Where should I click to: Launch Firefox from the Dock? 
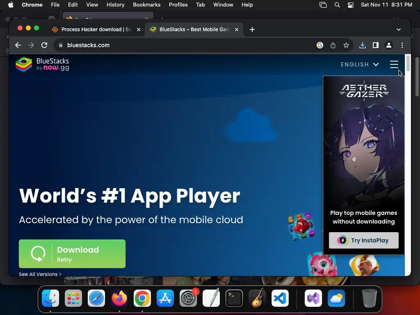[x=119, y=298]
